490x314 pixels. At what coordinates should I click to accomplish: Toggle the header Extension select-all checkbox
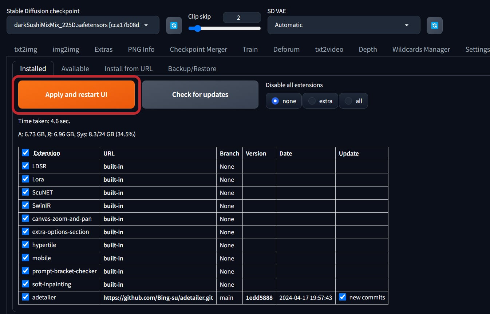click(x=25, y=153)
